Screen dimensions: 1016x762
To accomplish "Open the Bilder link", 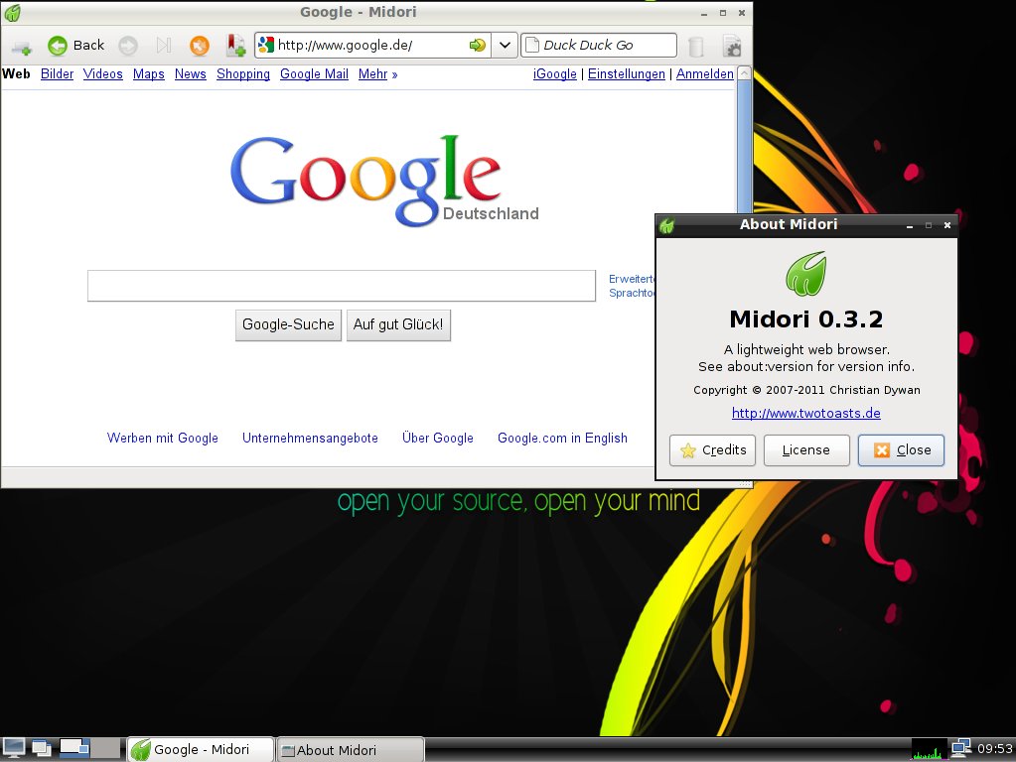I will 57,73.
